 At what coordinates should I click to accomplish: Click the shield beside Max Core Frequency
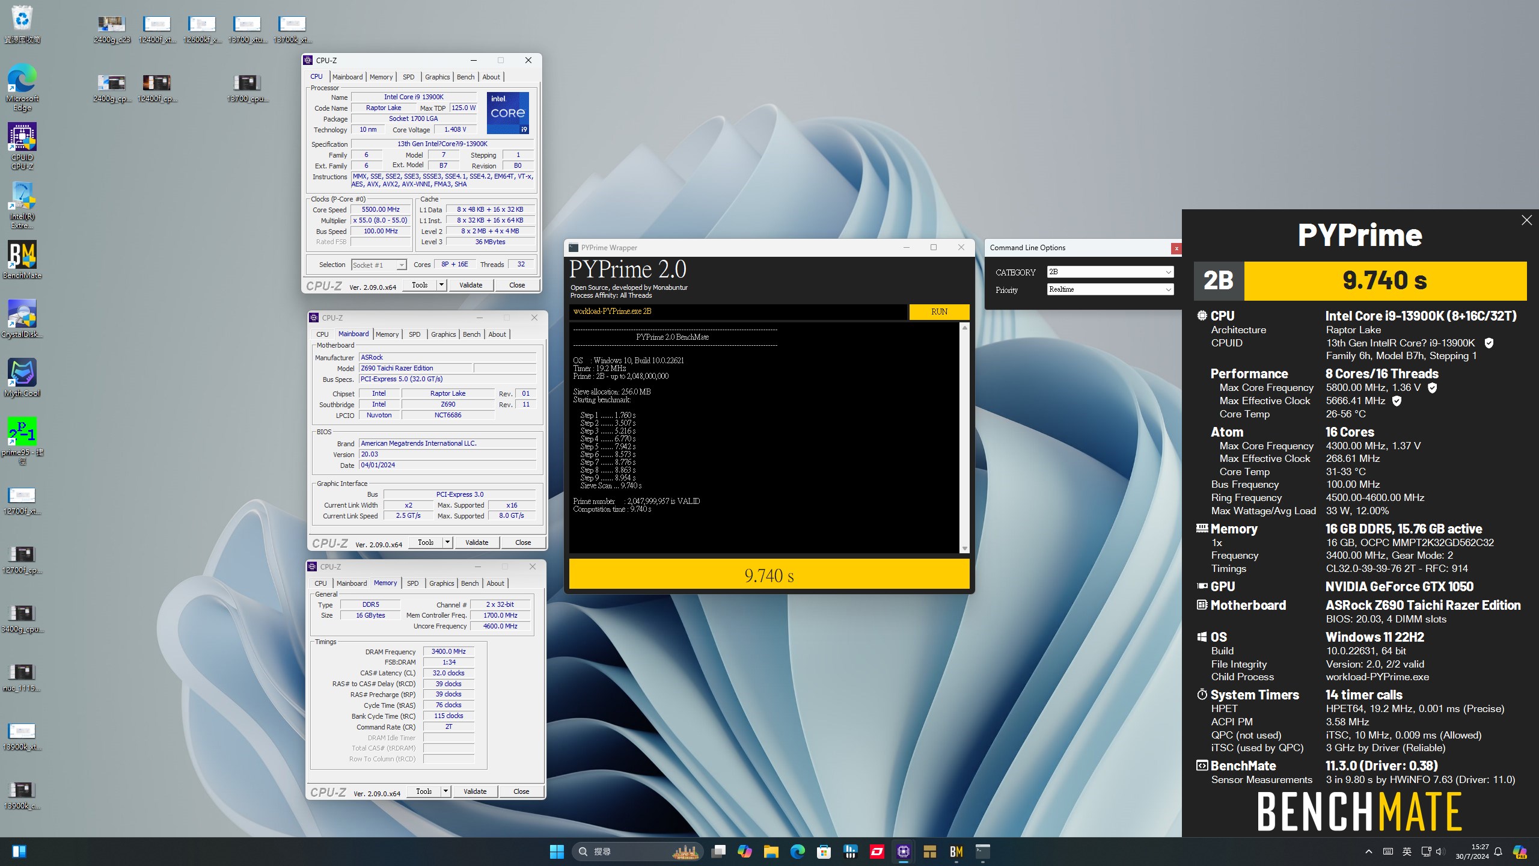coord(1433,388)
